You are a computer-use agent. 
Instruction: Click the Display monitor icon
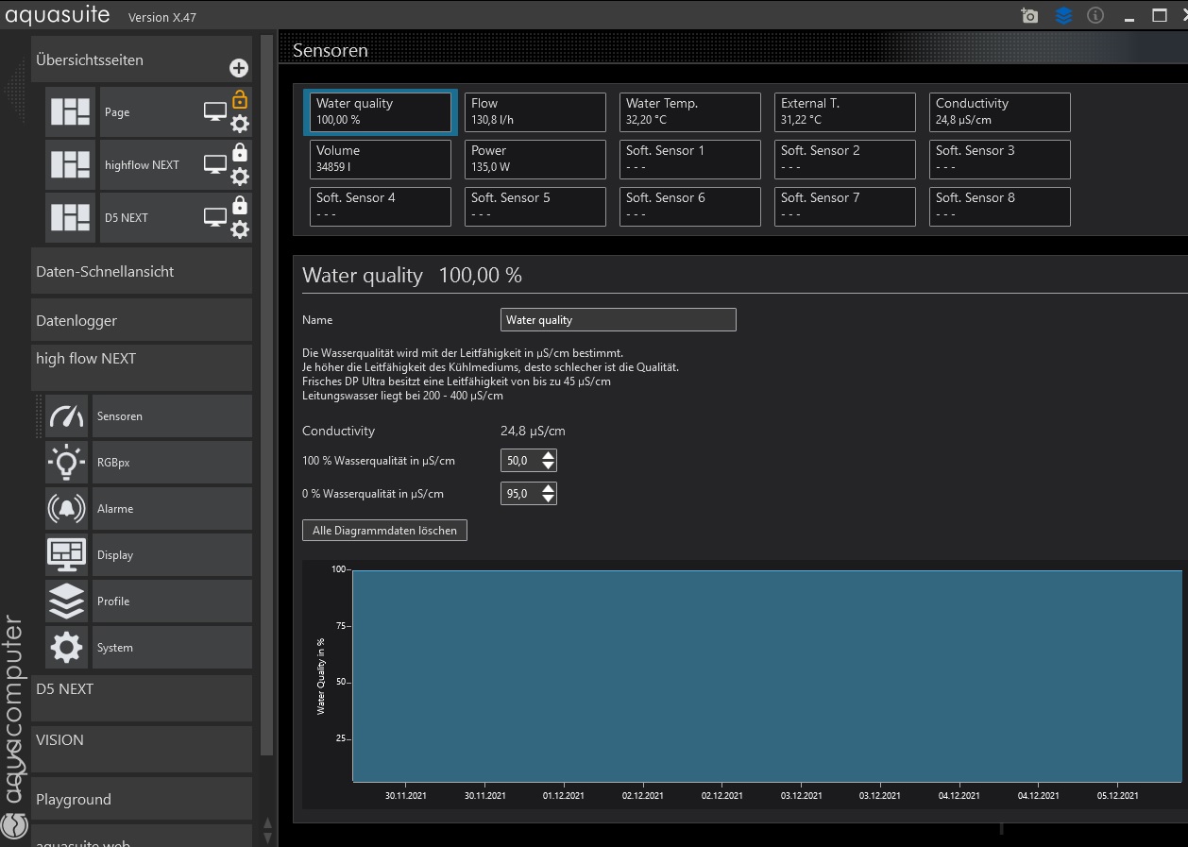(x=66, y=555)
